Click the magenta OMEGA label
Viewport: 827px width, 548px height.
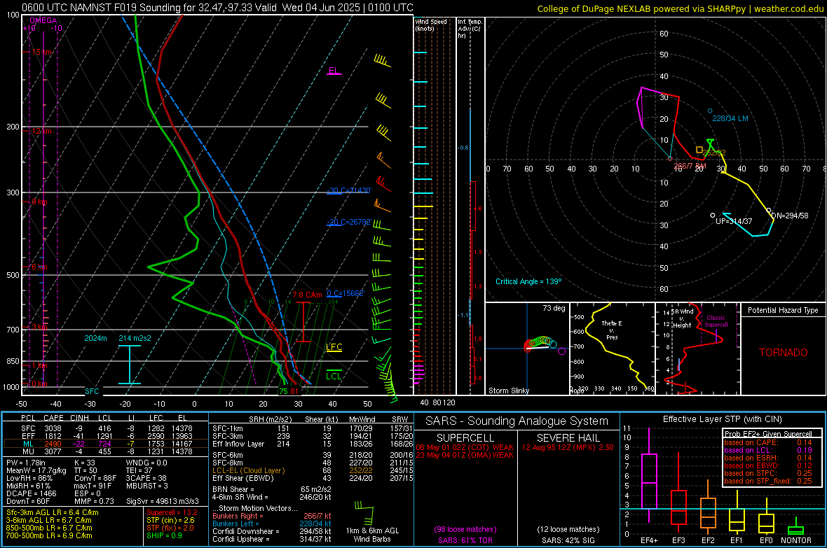(43, 20)
